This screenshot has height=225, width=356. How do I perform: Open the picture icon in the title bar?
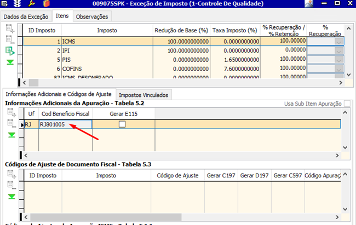coord(309,3)
